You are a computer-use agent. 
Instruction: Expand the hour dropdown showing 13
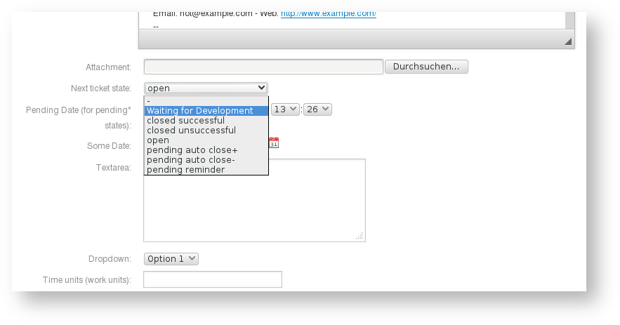point(285,110)
